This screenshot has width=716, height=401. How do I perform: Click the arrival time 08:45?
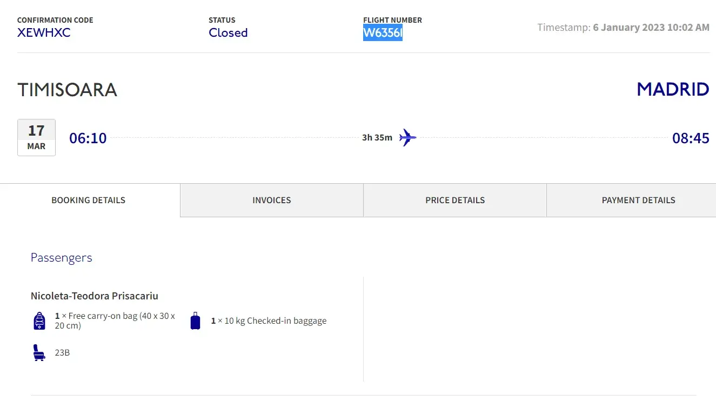coord(690,138)
